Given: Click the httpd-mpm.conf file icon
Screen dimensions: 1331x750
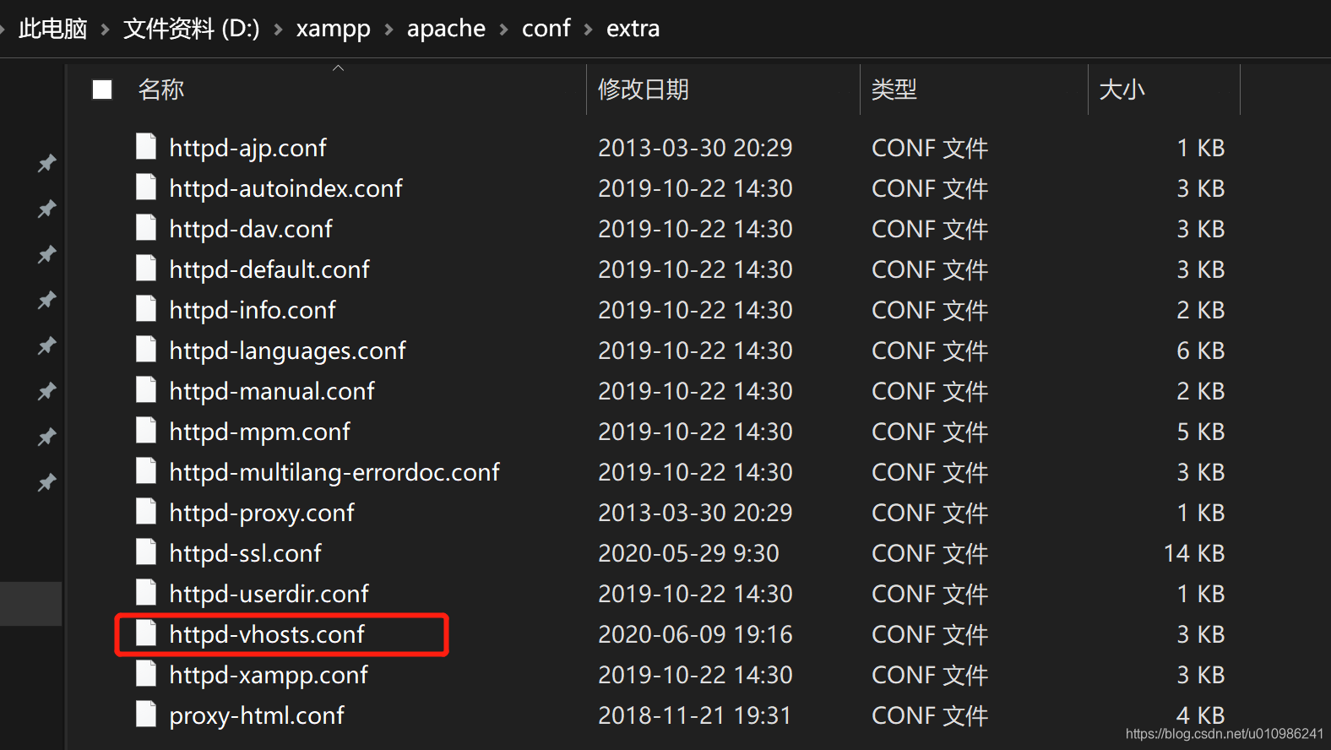Looking at the screenshot, I should click(146, 430).
